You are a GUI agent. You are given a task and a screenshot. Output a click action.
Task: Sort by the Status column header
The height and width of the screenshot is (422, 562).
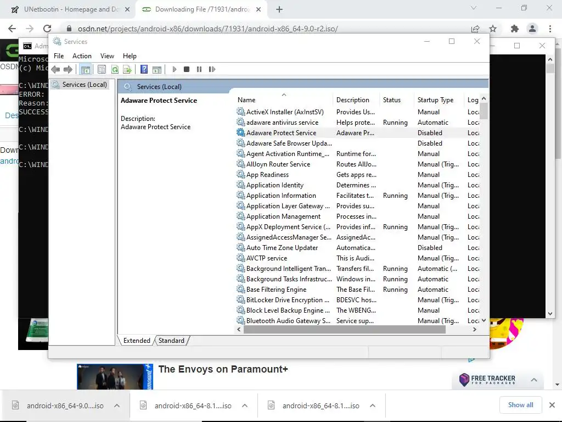(396, 100)
